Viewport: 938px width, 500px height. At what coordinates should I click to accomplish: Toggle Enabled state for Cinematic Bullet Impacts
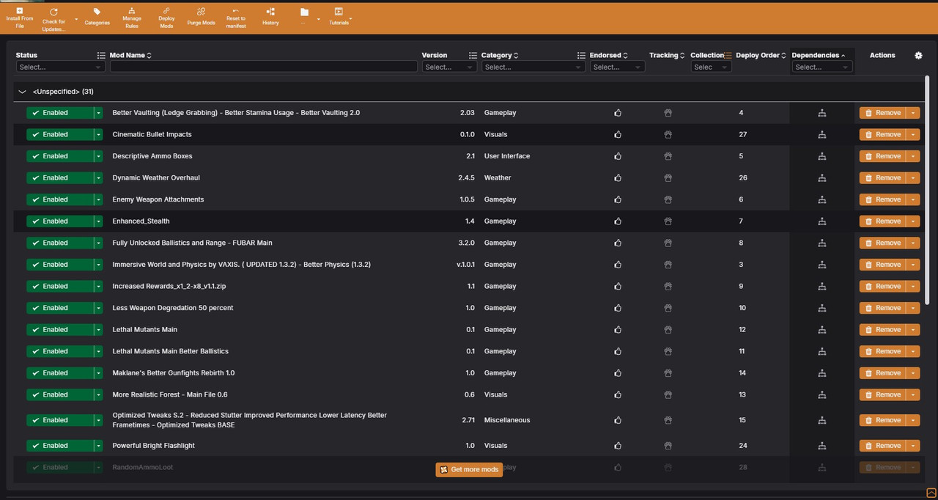tap(59, 135)
